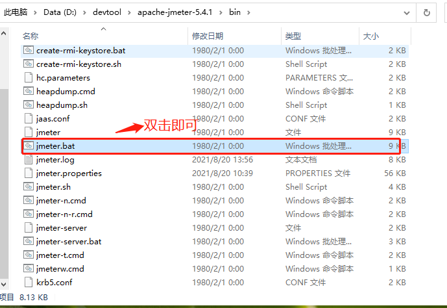Select the jmeter-server.bat file name

(x=68, y=242)
